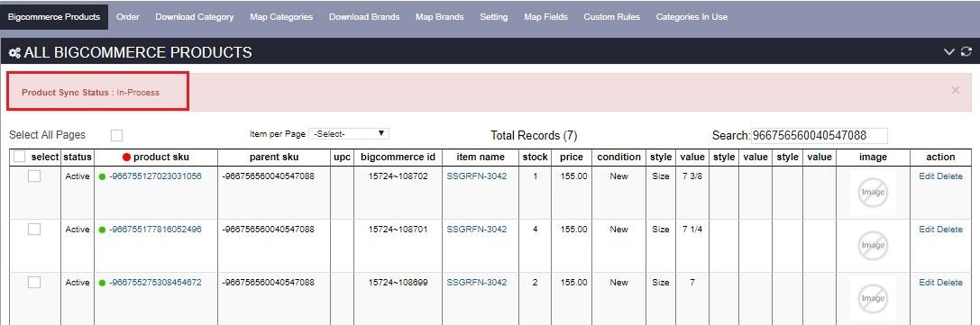Click green status dot of SKU -966755275308454672
Viewport: 980px width, 325px height.
tap(102, 283)
